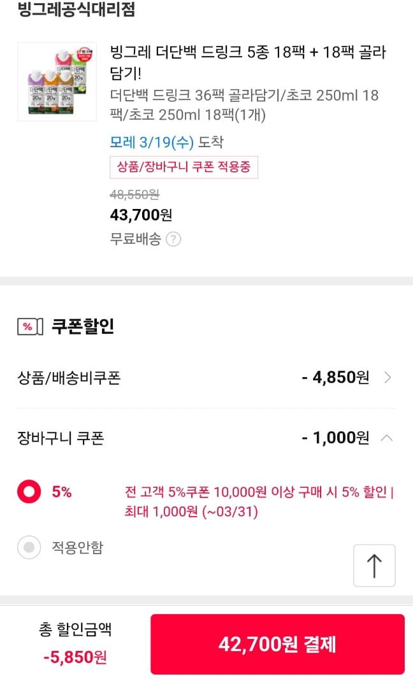The width and height of the screenshot is (413, 679).
Task: Click the 상품/장바구니 쿠폰 적용중 badge
Action: (184, 167)
